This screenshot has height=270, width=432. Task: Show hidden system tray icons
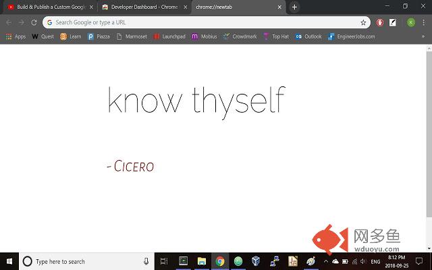(325, 261)
